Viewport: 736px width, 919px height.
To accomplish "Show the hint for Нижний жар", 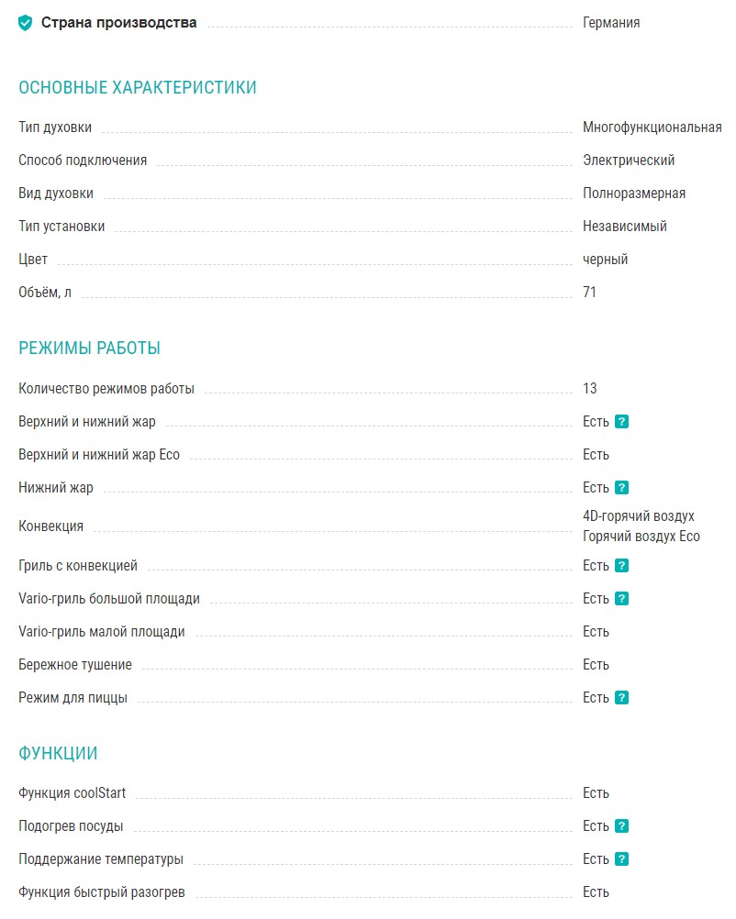I will click(621, 488).
